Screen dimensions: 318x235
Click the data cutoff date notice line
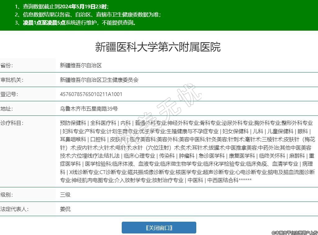(x=62, y=7)
